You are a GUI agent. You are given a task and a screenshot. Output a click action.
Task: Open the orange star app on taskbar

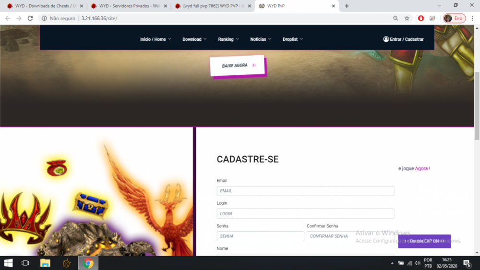coord(67,263)
